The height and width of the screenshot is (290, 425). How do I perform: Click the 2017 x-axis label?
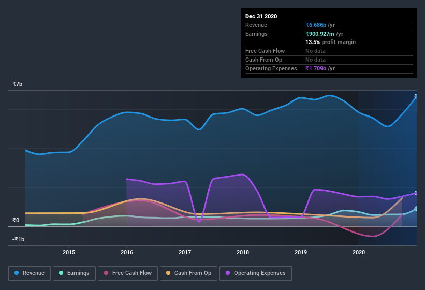[185, 252]
